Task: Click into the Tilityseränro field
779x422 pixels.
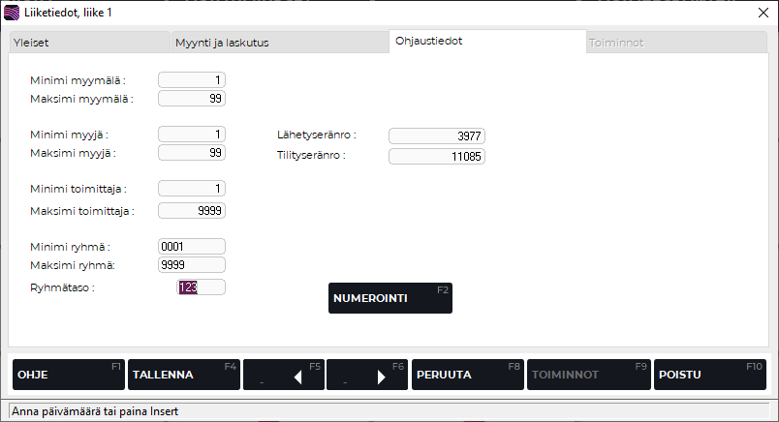Action: point(436,155)
